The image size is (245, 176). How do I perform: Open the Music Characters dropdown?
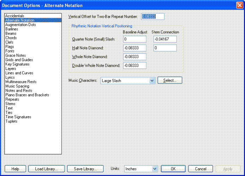click(x=152, y=81)
